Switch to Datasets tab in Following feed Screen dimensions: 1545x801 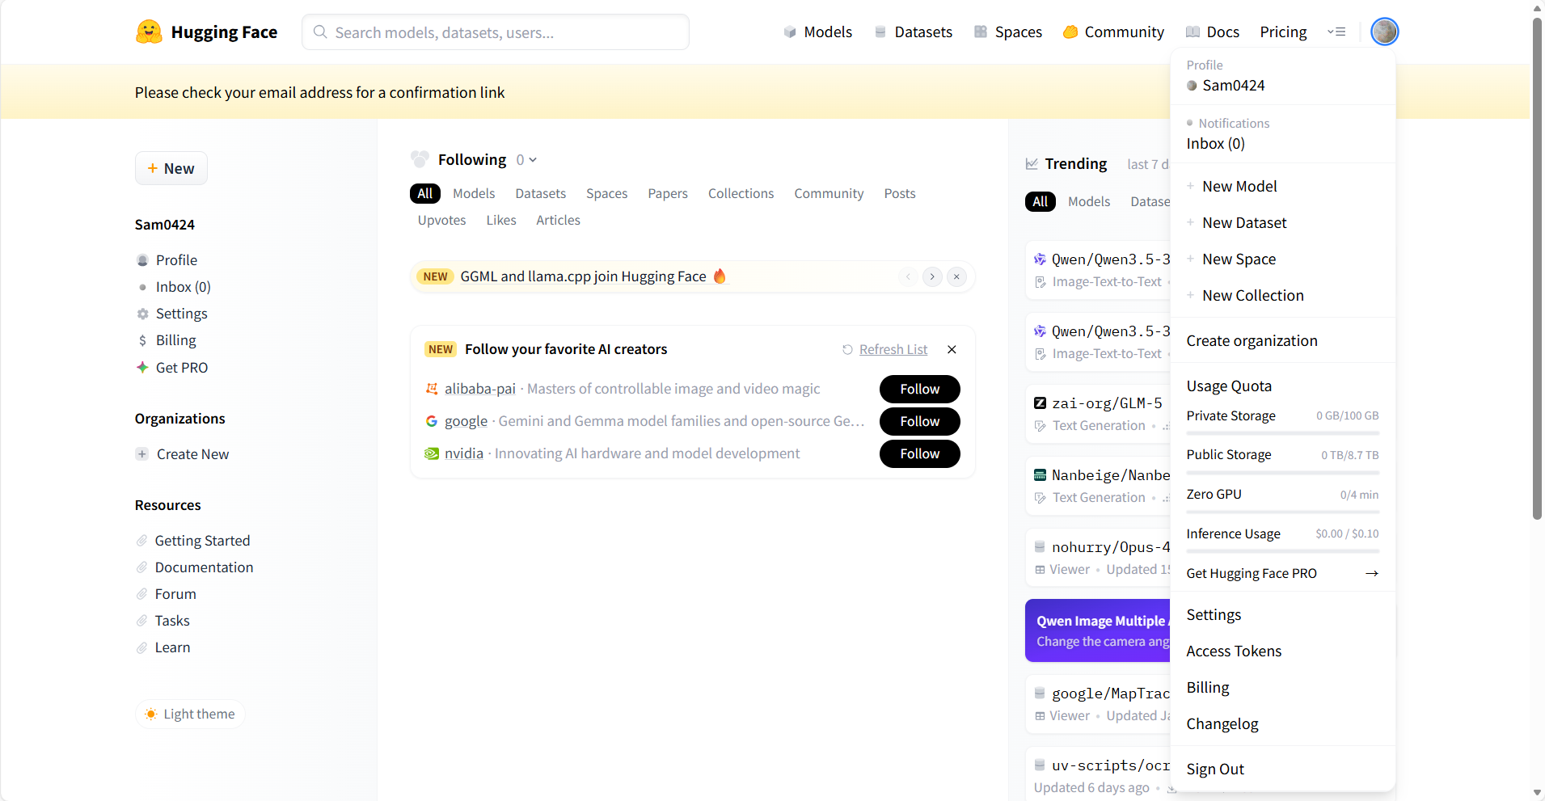pos(541,194)
